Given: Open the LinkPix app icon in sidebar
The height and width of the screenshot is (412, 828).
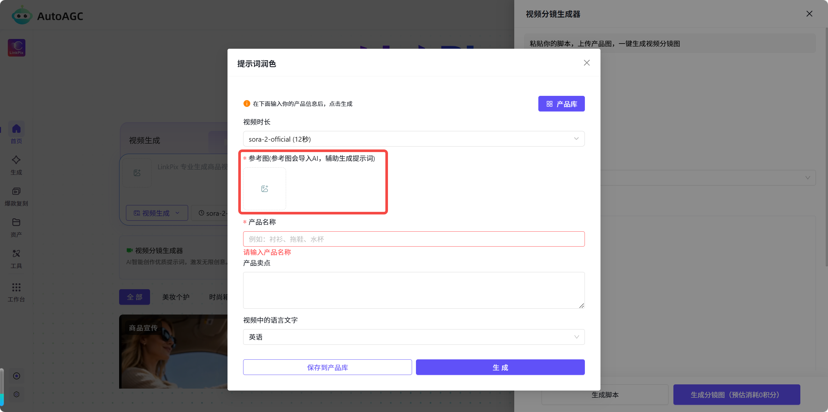Looking at the screenshot, I should coord(17,48).
